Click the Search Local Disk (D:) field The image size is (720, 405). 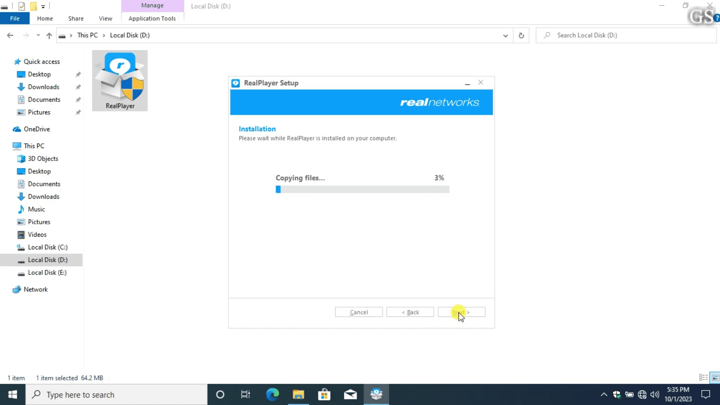coord(626,35)
